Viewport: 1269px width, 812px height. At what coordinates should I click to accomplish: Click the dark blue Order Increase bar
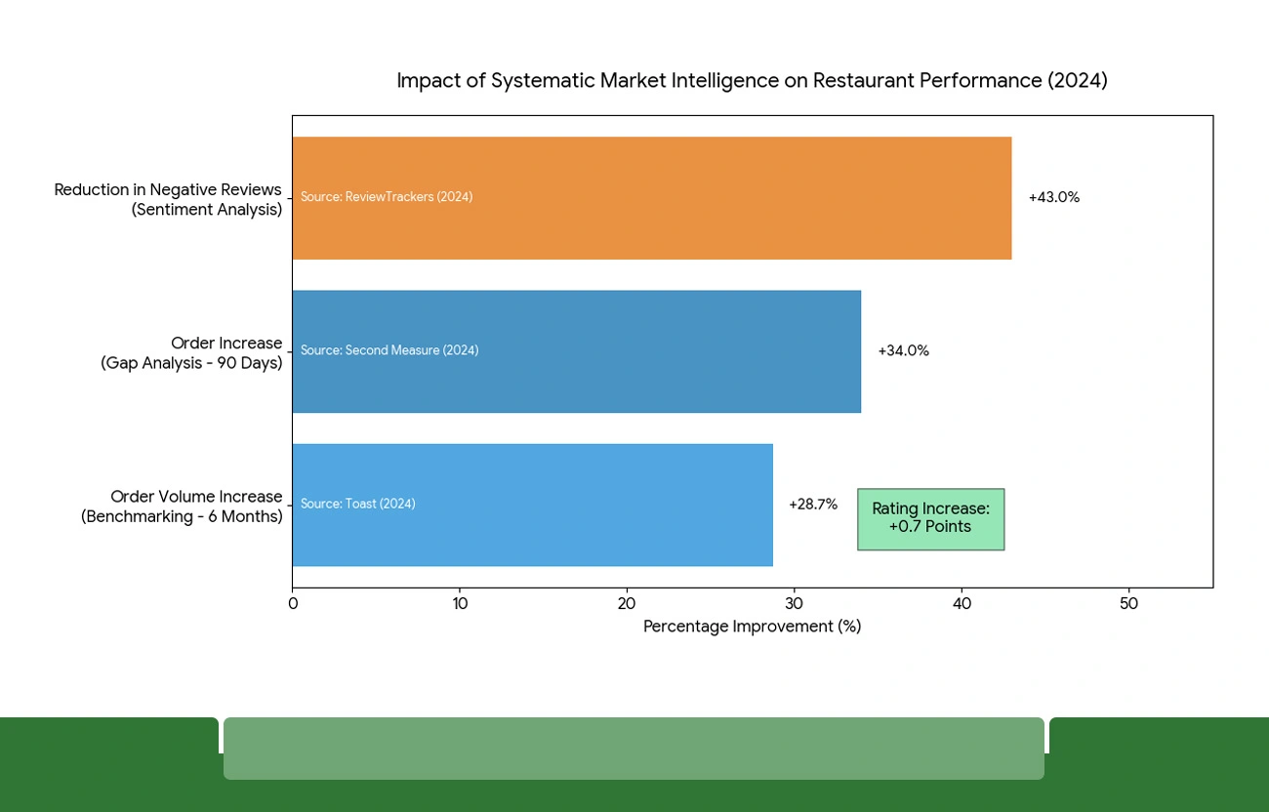pyautogui.click(x=576, y=350)
